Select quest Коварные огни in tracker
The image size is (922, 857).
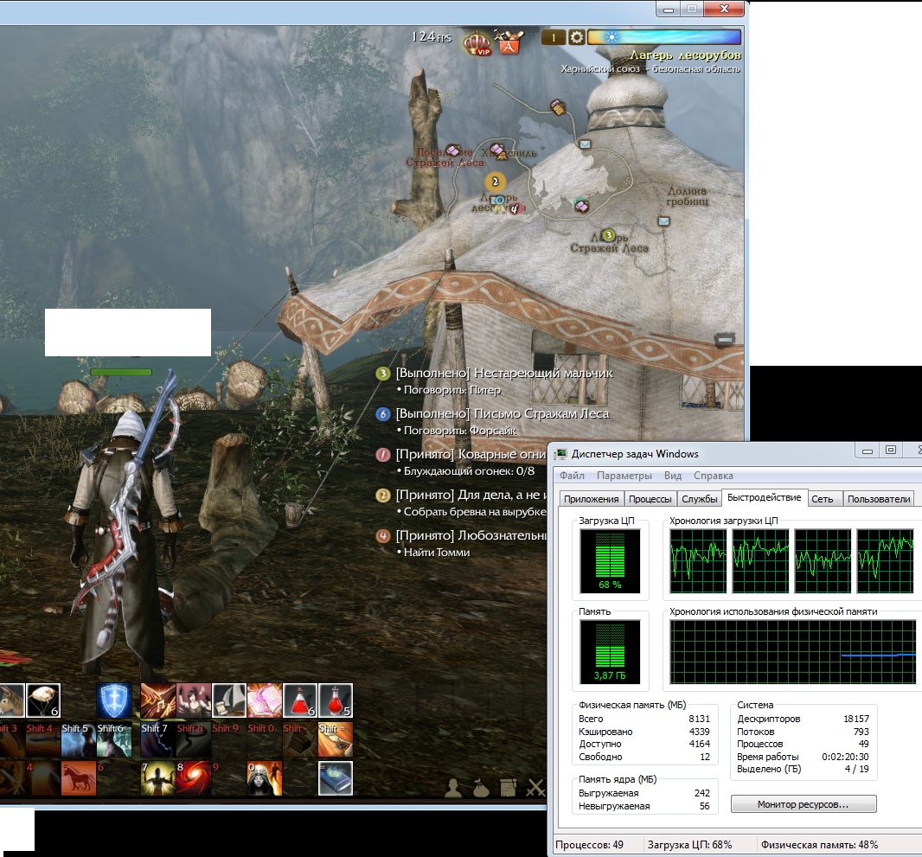471,454
